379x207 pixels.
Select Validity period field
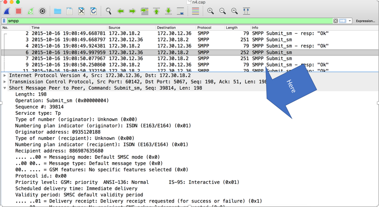(x=79, y=194)
